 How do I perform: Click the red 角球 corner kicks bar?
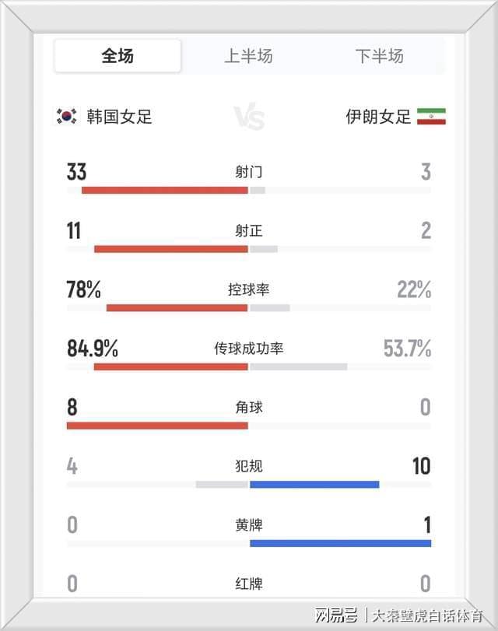(157, 426)
